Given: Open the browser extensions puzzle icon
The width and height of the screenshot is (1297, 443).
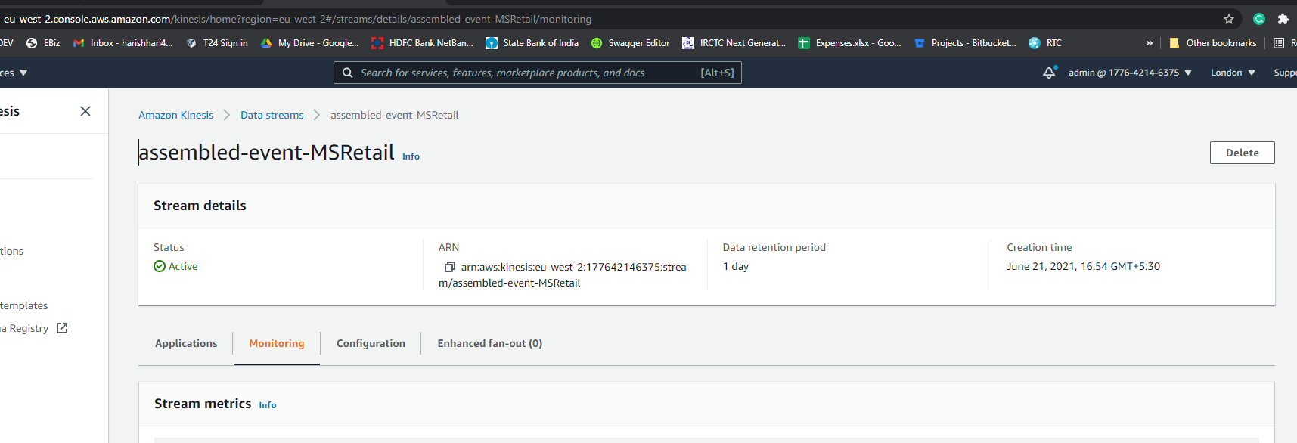Looking at the screenshot, I should coord(1283,19).
